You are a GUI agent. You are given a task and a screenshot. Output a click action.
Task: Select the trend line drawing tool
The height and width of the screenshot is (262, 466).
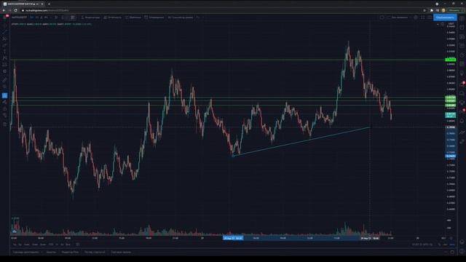tap(4, 32)
